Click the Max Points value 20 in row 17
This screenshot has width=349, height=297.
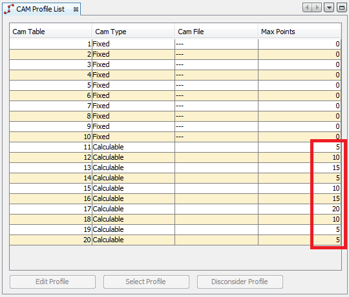point(300,209)
